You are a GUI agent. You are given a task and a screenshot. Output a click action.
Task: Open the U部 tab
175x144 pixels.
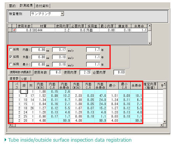[x=25, y=79]
